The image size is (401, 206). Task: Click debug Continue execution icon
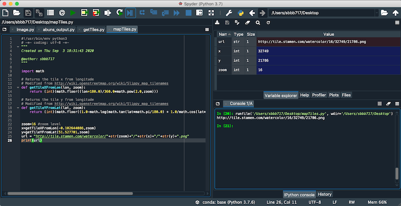point(177,12)
